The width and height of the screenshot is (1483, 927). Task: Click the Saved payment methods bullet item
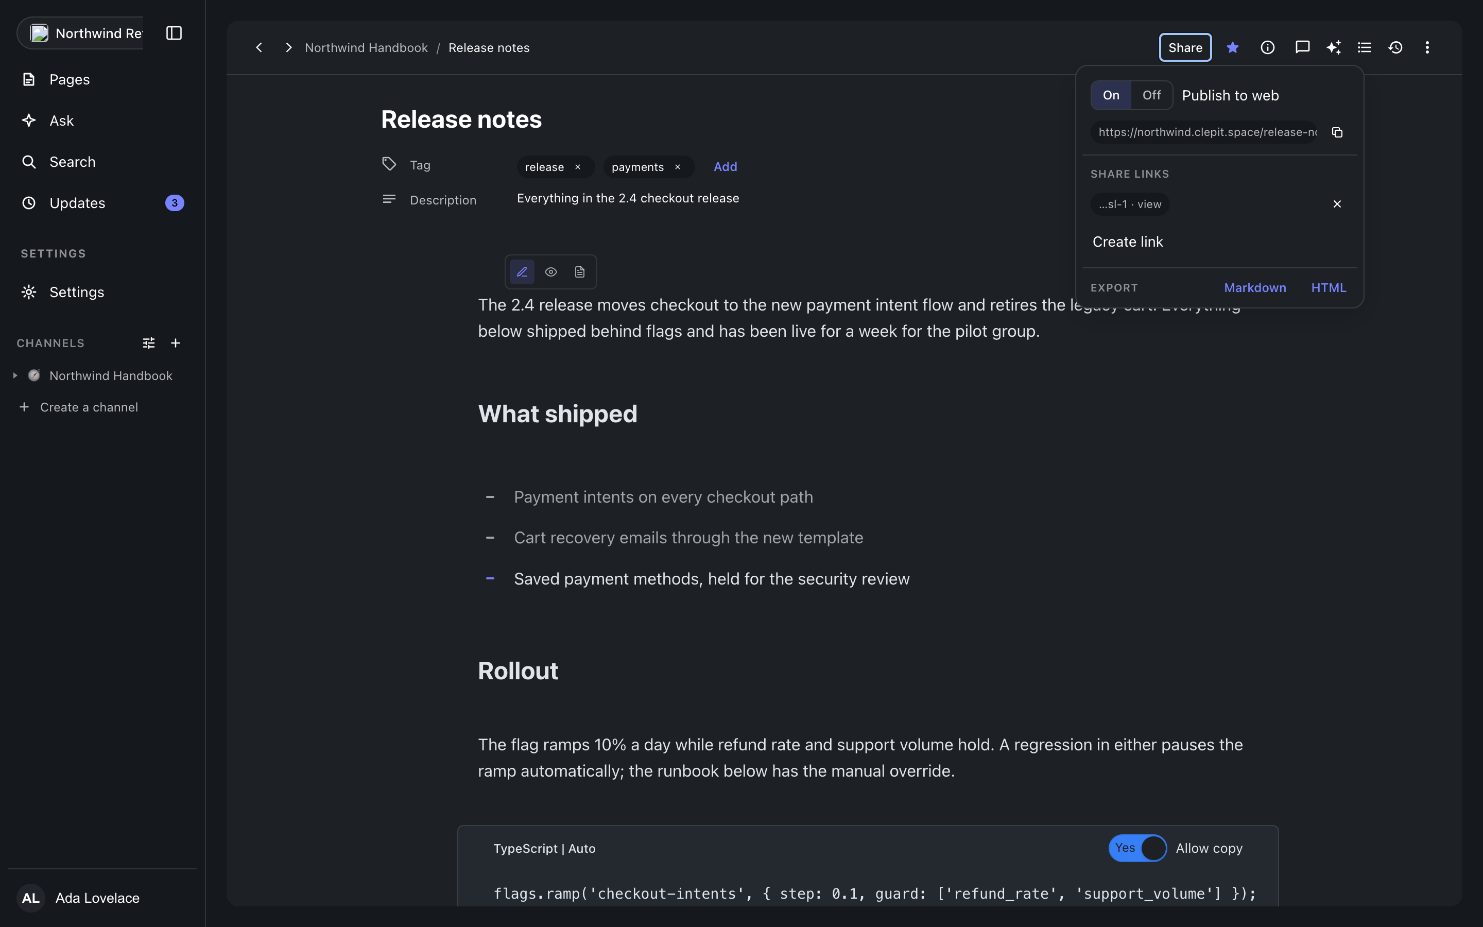(712, 579)
